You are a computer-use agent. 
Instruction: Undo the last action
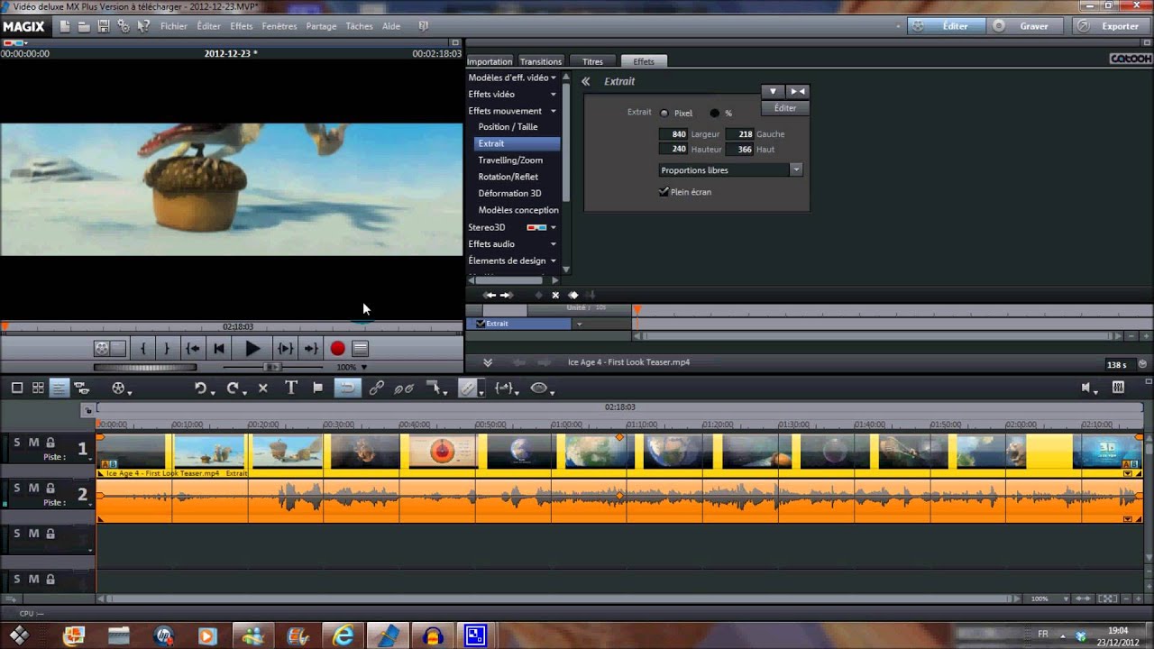tap(201, 388)
